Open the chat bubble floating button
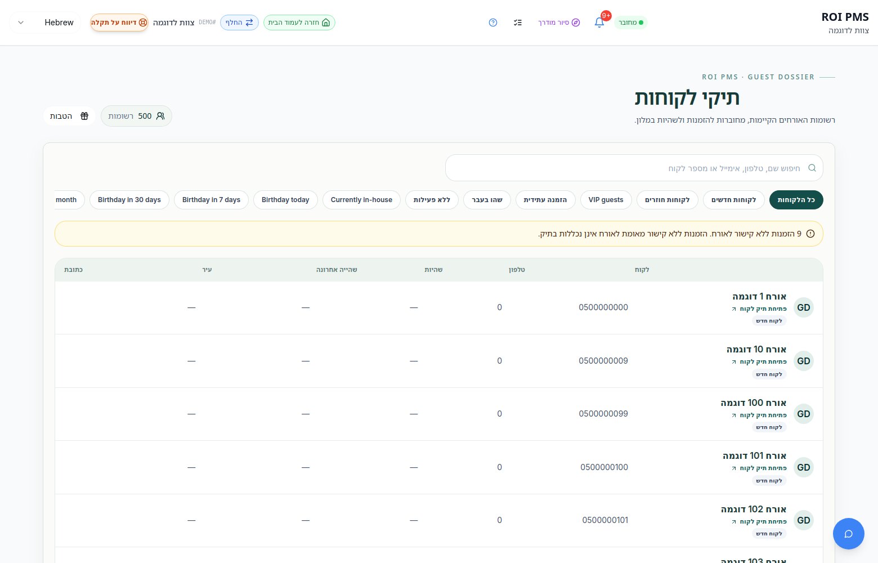 tap(849, 534)
